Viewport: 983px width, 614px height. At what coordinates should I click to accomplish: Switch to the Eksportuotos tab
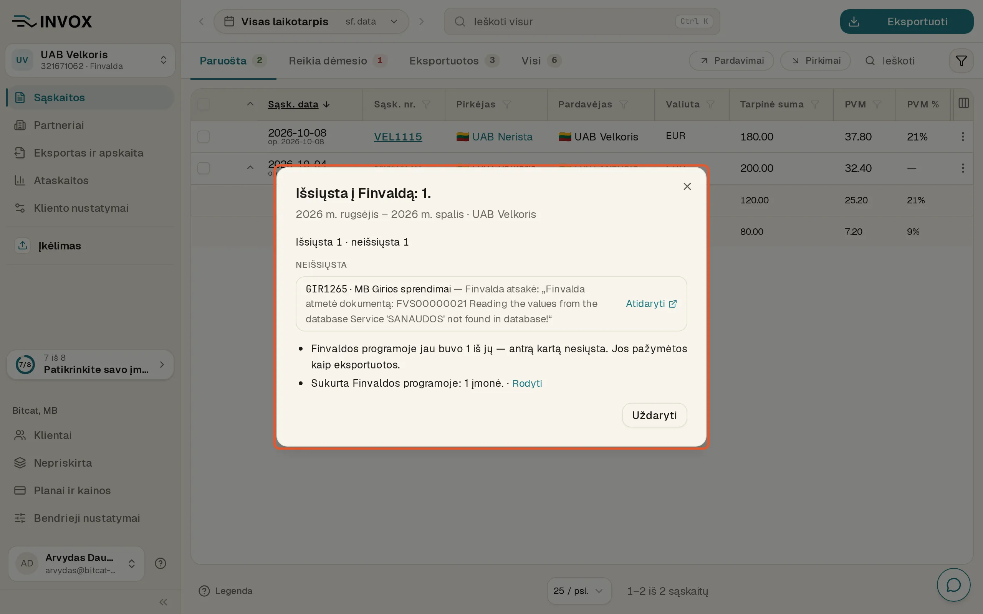click(x=454, y=61)
